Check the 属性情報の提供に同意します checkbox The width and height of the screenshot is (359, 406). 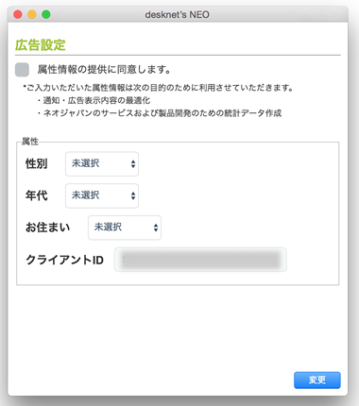click(x=22, y=70)
